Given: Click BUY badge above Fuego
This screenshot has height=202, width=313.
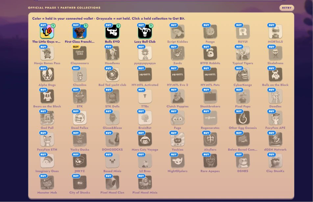Looking at the screenshot, I should [x=206, y=25].
